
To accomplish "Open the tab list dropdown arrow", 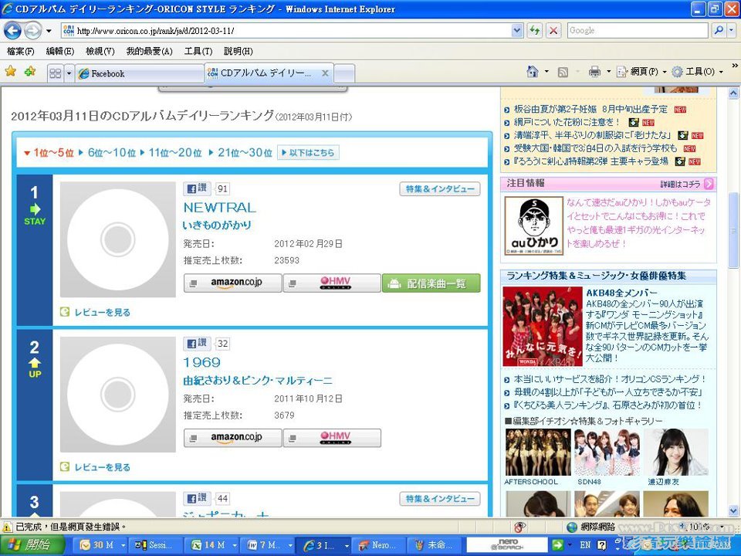I will point(69,73).
